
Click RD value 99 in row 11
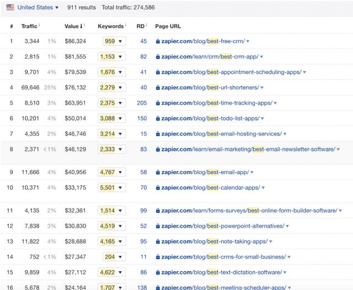pyautogui.click(x=143, y=211)
